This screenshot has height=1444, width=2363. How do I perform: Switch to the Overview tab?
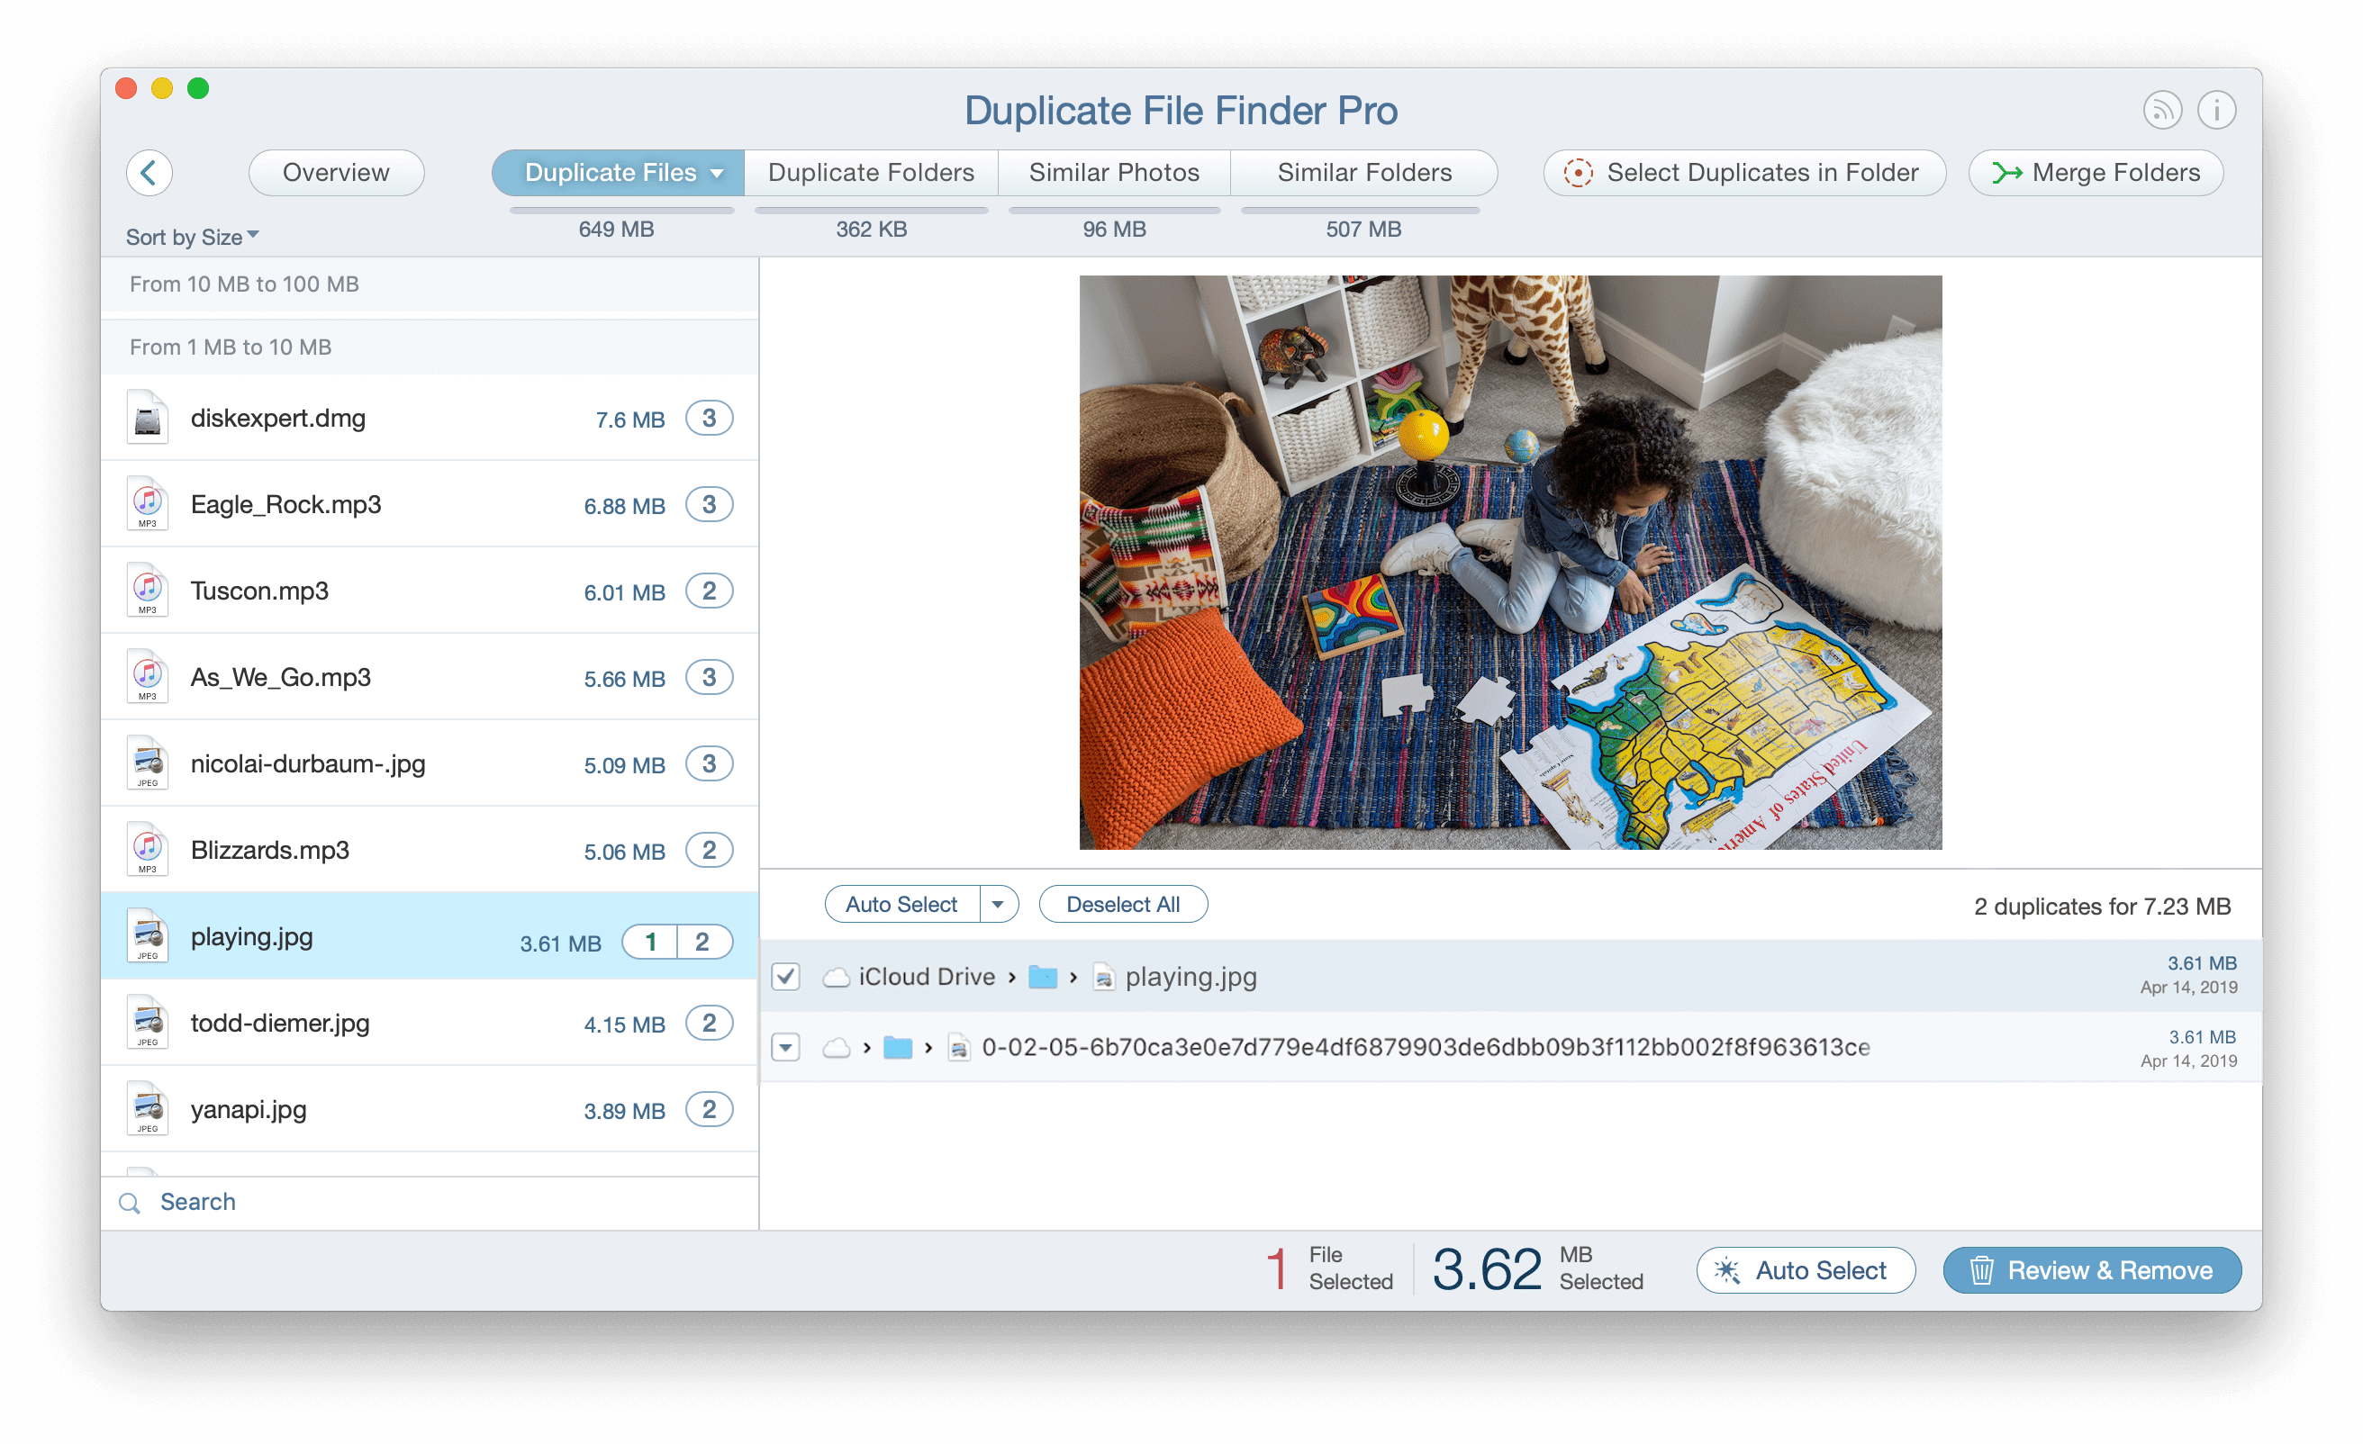pos(336,170)
